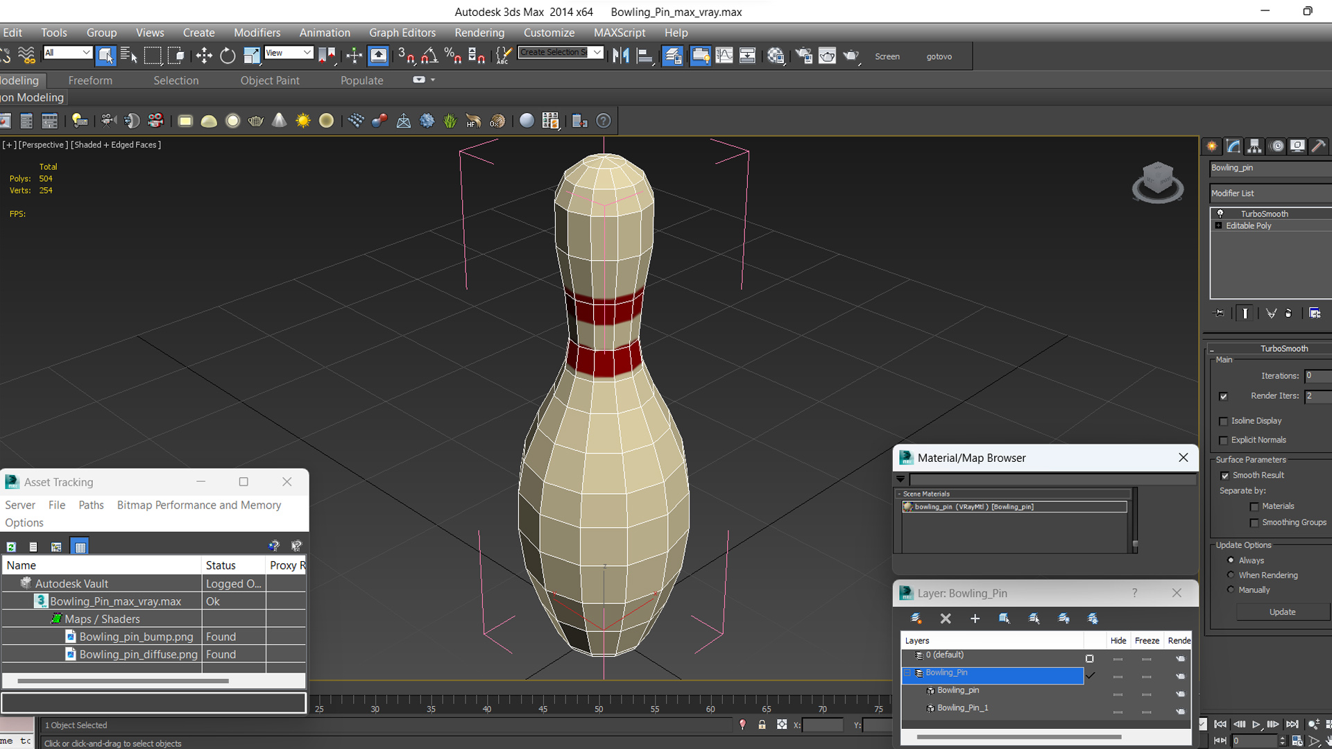
Task: Open the Hierarchy tab in the command panel
Action: point(1254,146)
